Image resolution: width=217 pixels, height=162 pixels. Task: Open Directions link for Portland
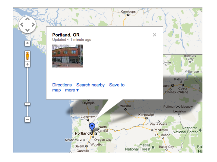[x=62, y=85]
